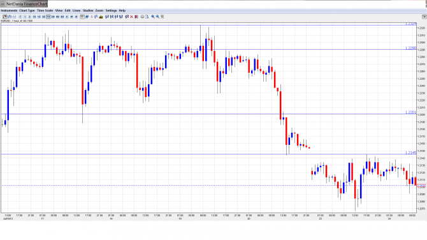Select the 1.2201 horizontal line label
Viewport: 427px width, 240px height.
pos(410,112)
